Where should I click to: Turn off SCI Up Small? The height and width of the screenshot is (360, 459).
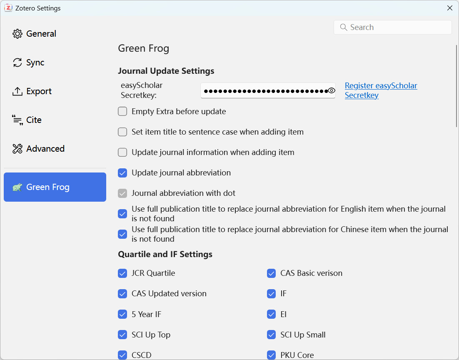click(x=272, y=335)
